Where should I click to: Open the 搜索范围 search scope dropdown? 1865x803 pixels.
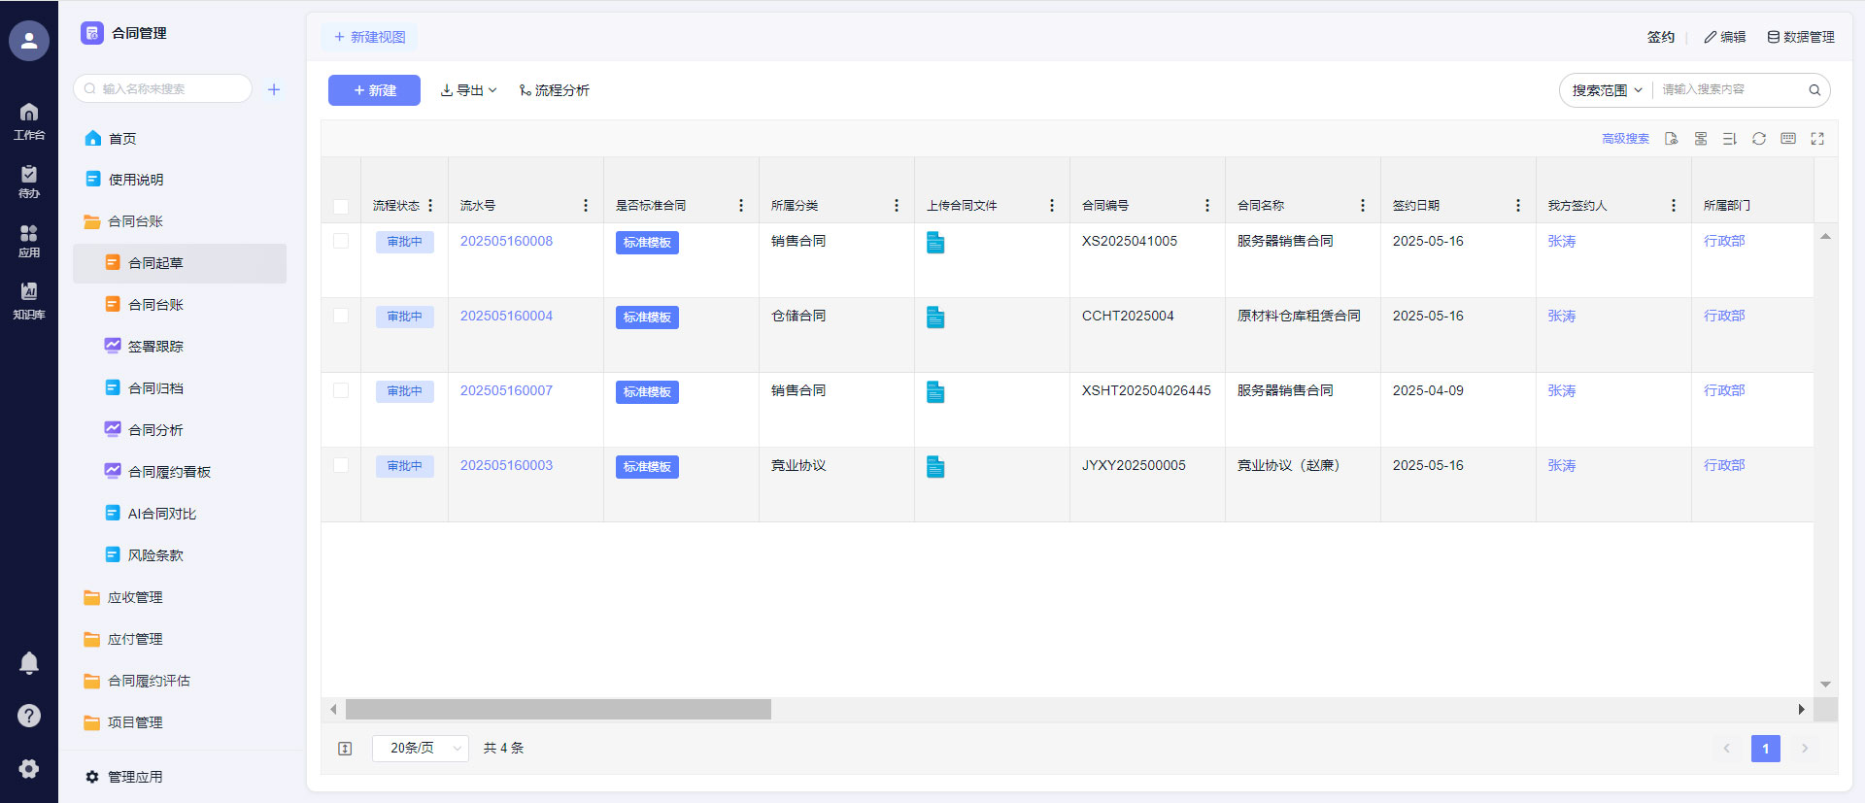pyautogui.click(x=1607, y=90)
